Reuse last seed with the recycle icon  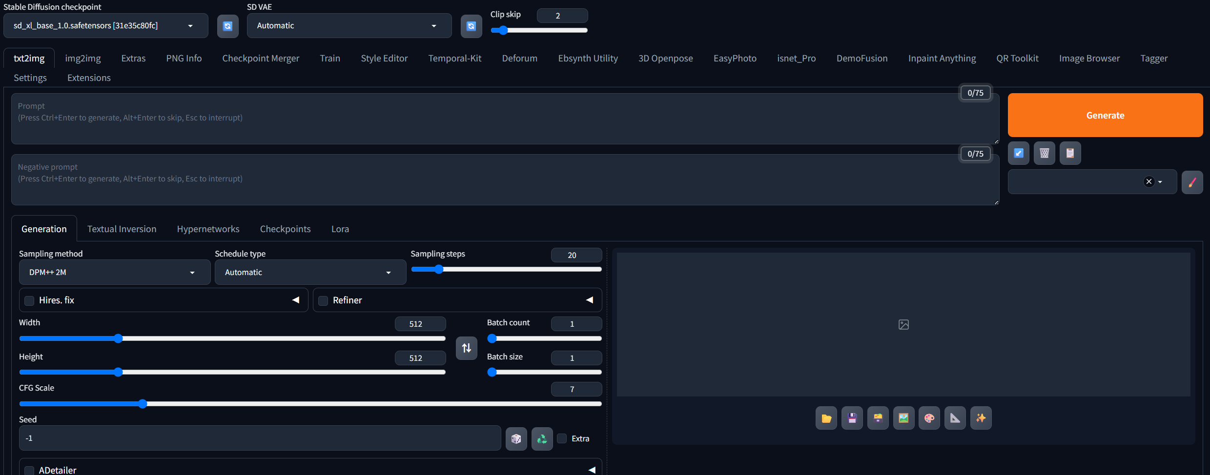[x=542, y=438]
